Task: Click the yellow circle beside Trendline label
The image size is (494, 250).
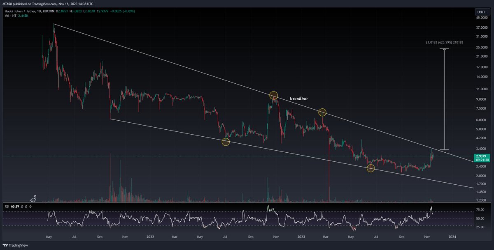Action: tap(273, 96)
